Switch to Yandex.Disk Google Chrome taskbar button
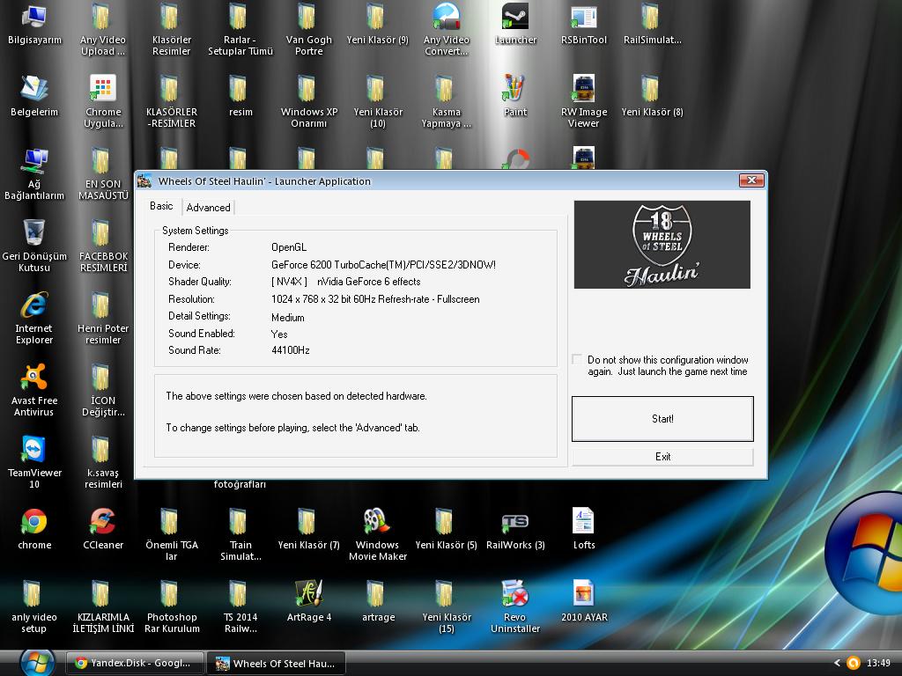 pyautogui.click(x=135, y=664)
